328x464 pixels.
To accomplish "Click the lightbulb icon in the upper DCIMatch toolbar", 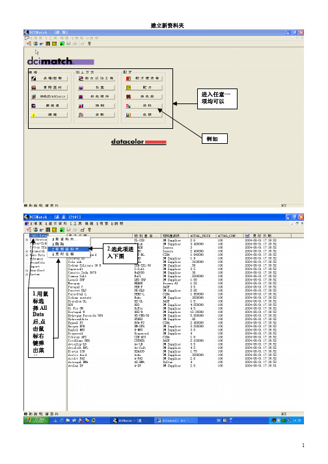I will point(89,44).
